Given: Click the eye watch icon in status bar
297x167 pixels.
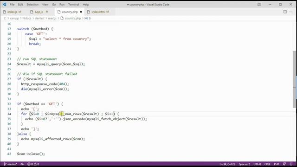Looking at the screenshot, I should (22, 164).
